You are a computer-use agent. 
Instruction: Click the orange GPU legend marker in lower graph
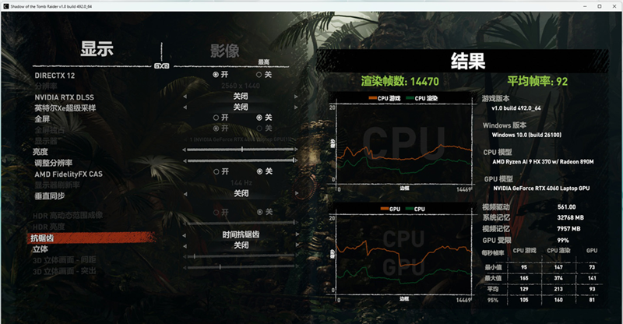click(x=383, y=210)
